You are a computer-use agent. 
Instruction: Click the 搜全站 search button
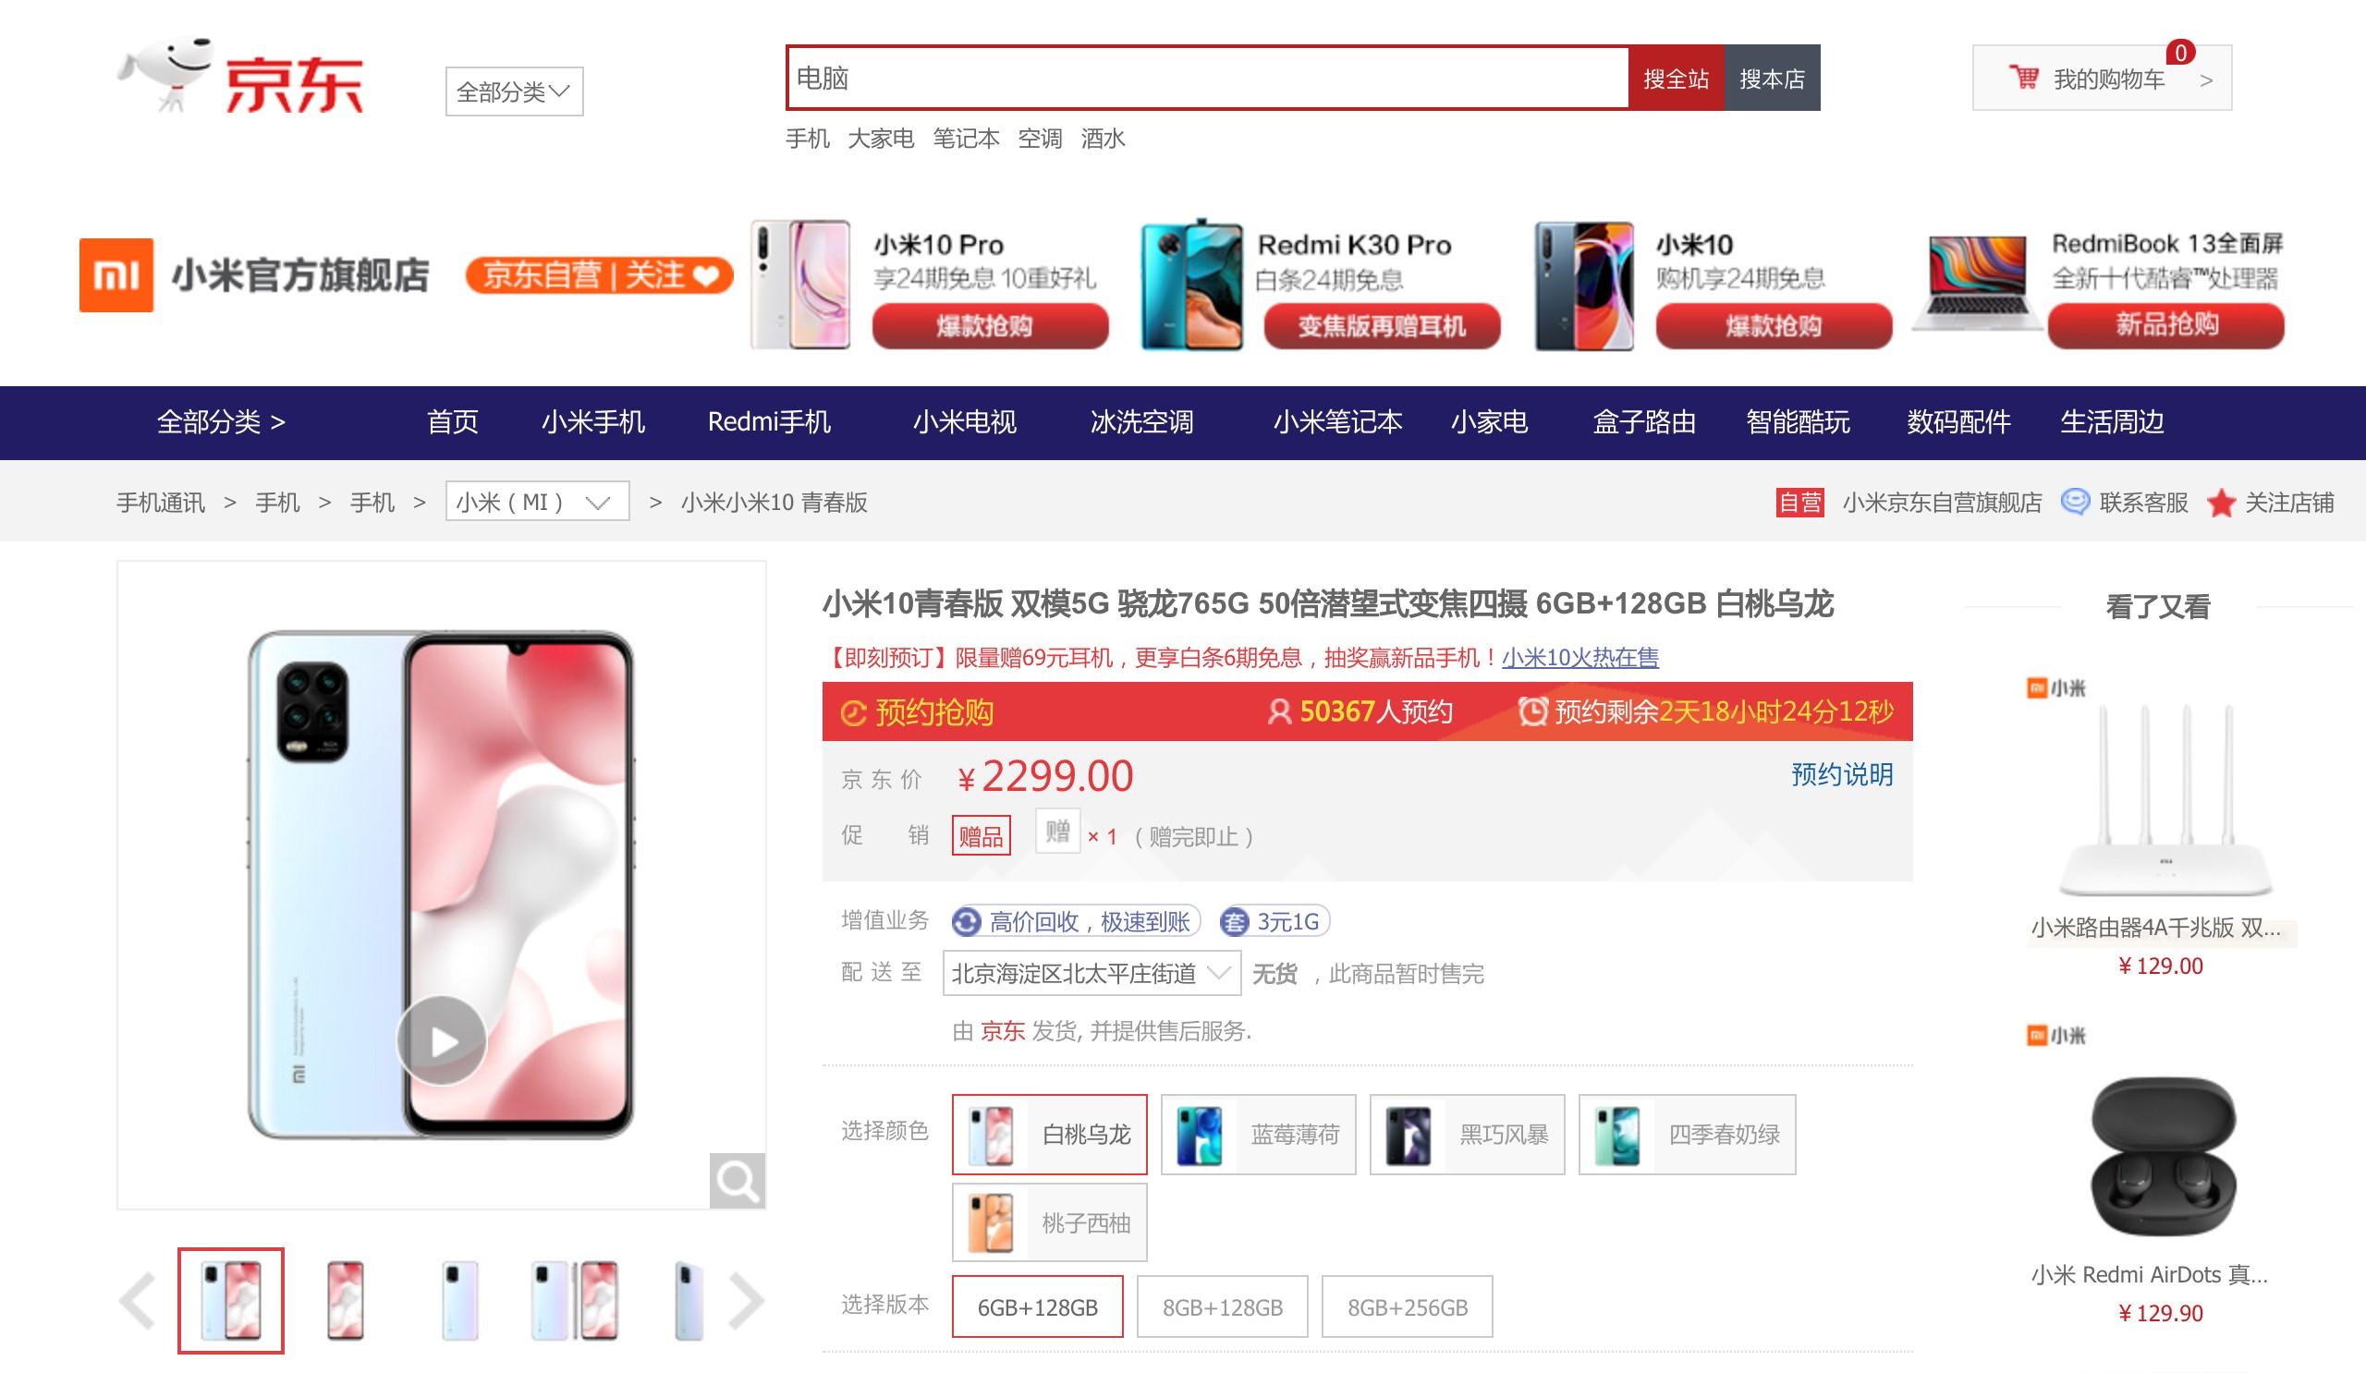(x=1676, y=78)
